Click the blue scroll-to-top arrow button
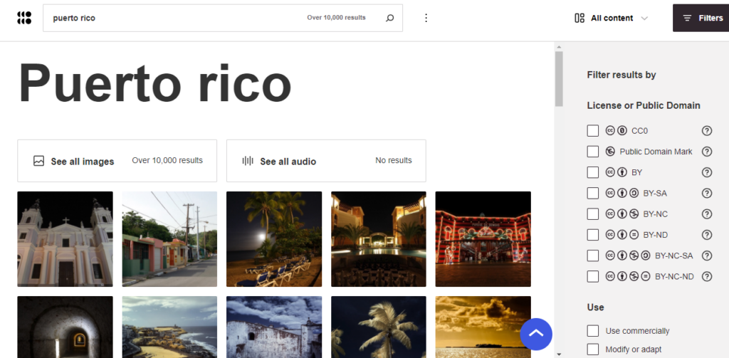The image size is (729, 358). click(x=536, y=334)
